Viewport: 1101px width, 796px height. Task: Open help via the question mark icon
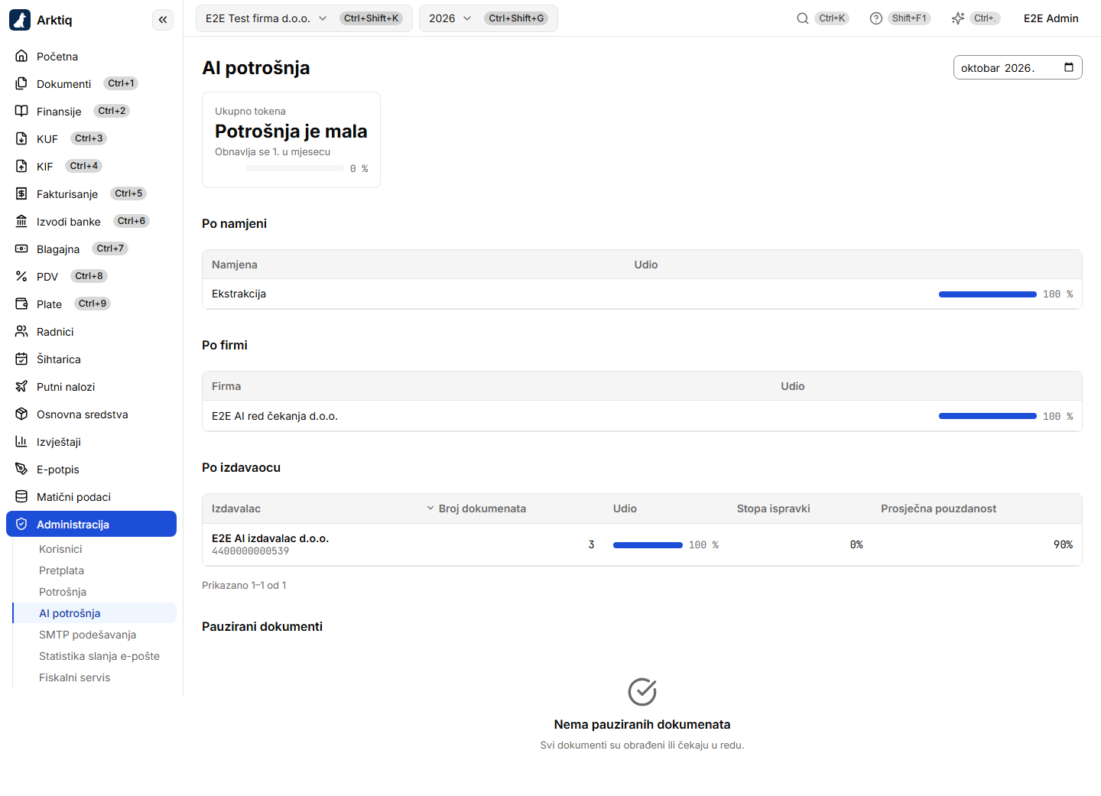876,18
